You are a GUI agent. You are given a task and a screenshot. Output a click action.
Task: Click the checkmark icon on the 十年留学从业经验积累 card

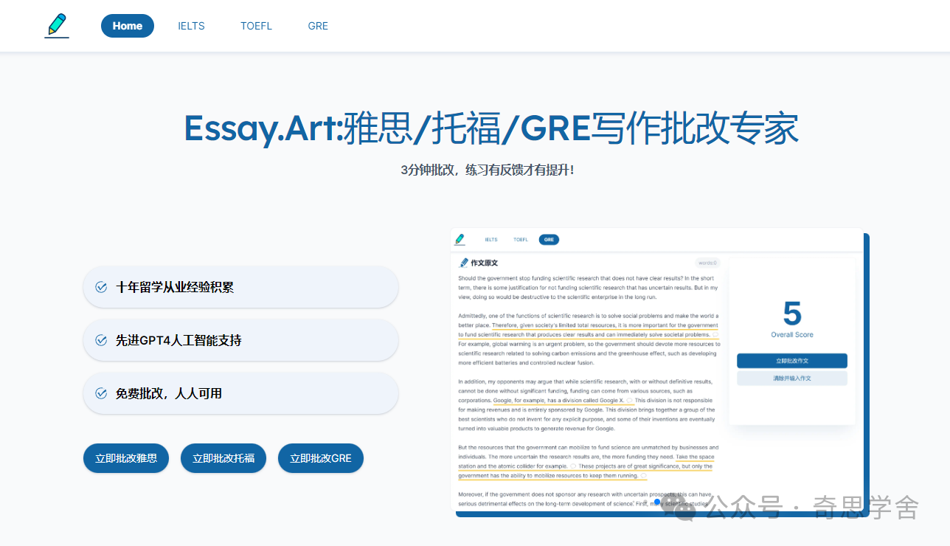(101, 287)
